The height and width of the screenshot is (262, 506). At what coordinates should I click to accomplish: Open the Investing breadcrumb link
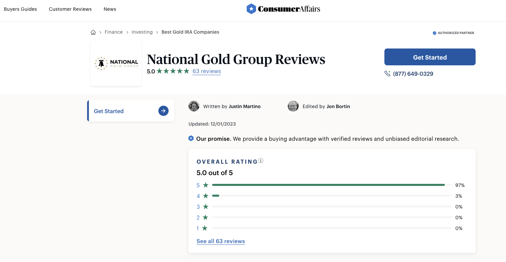pos(142,32)
